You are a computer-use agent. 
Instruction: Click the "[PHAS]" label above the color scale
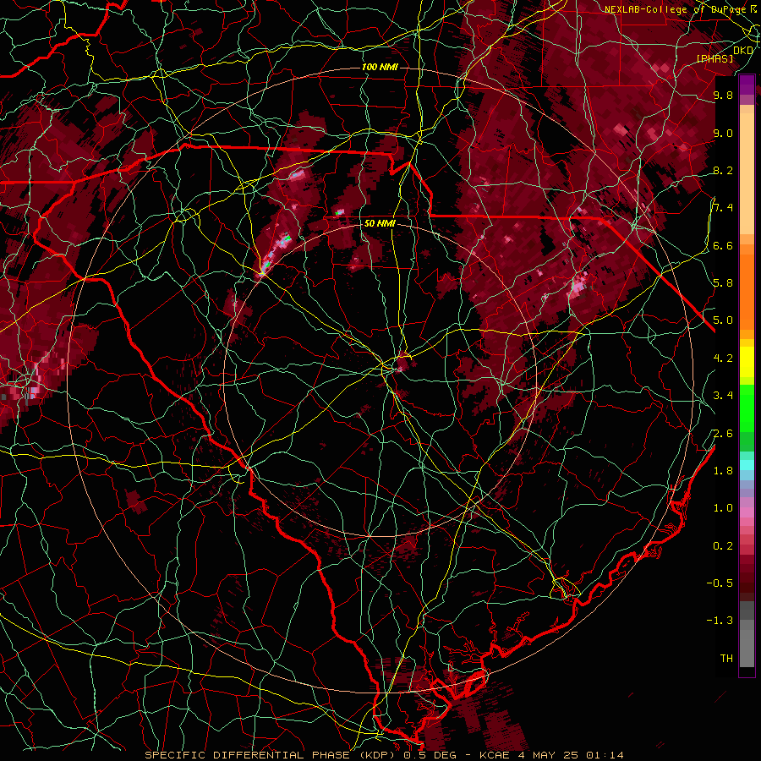tap(714, 58)
